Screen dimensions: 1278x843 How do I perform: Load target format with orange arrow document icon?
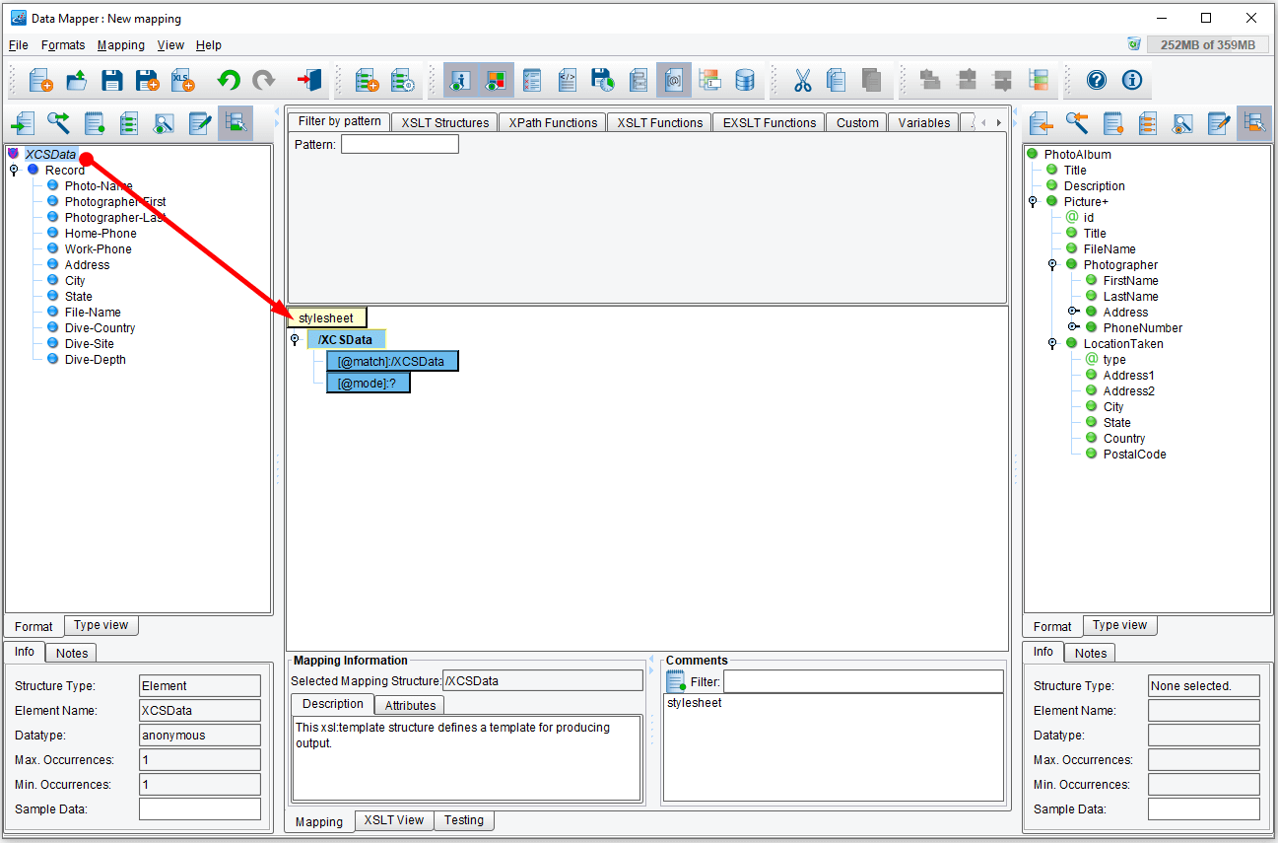coord(1042,123)
